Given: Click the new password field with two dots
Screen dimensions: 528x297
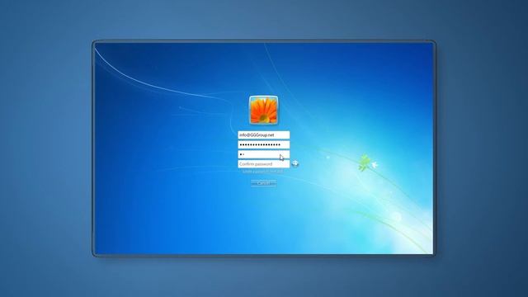Looking at the screenshot, I should (x=264, y=154).
